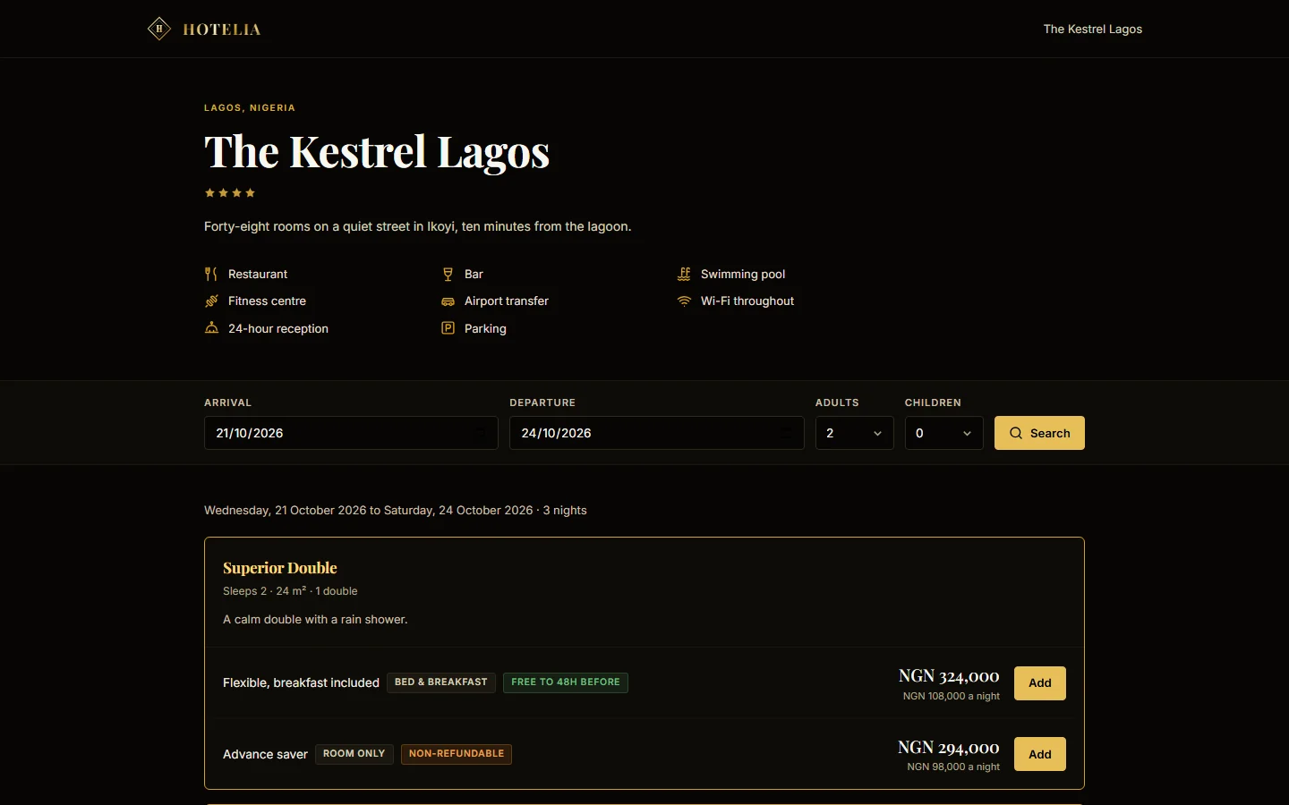The height and width of the screenshot is (805, 1289).
Task: Click The Kestrel Lagos main heading
Action: pos(377,152)
